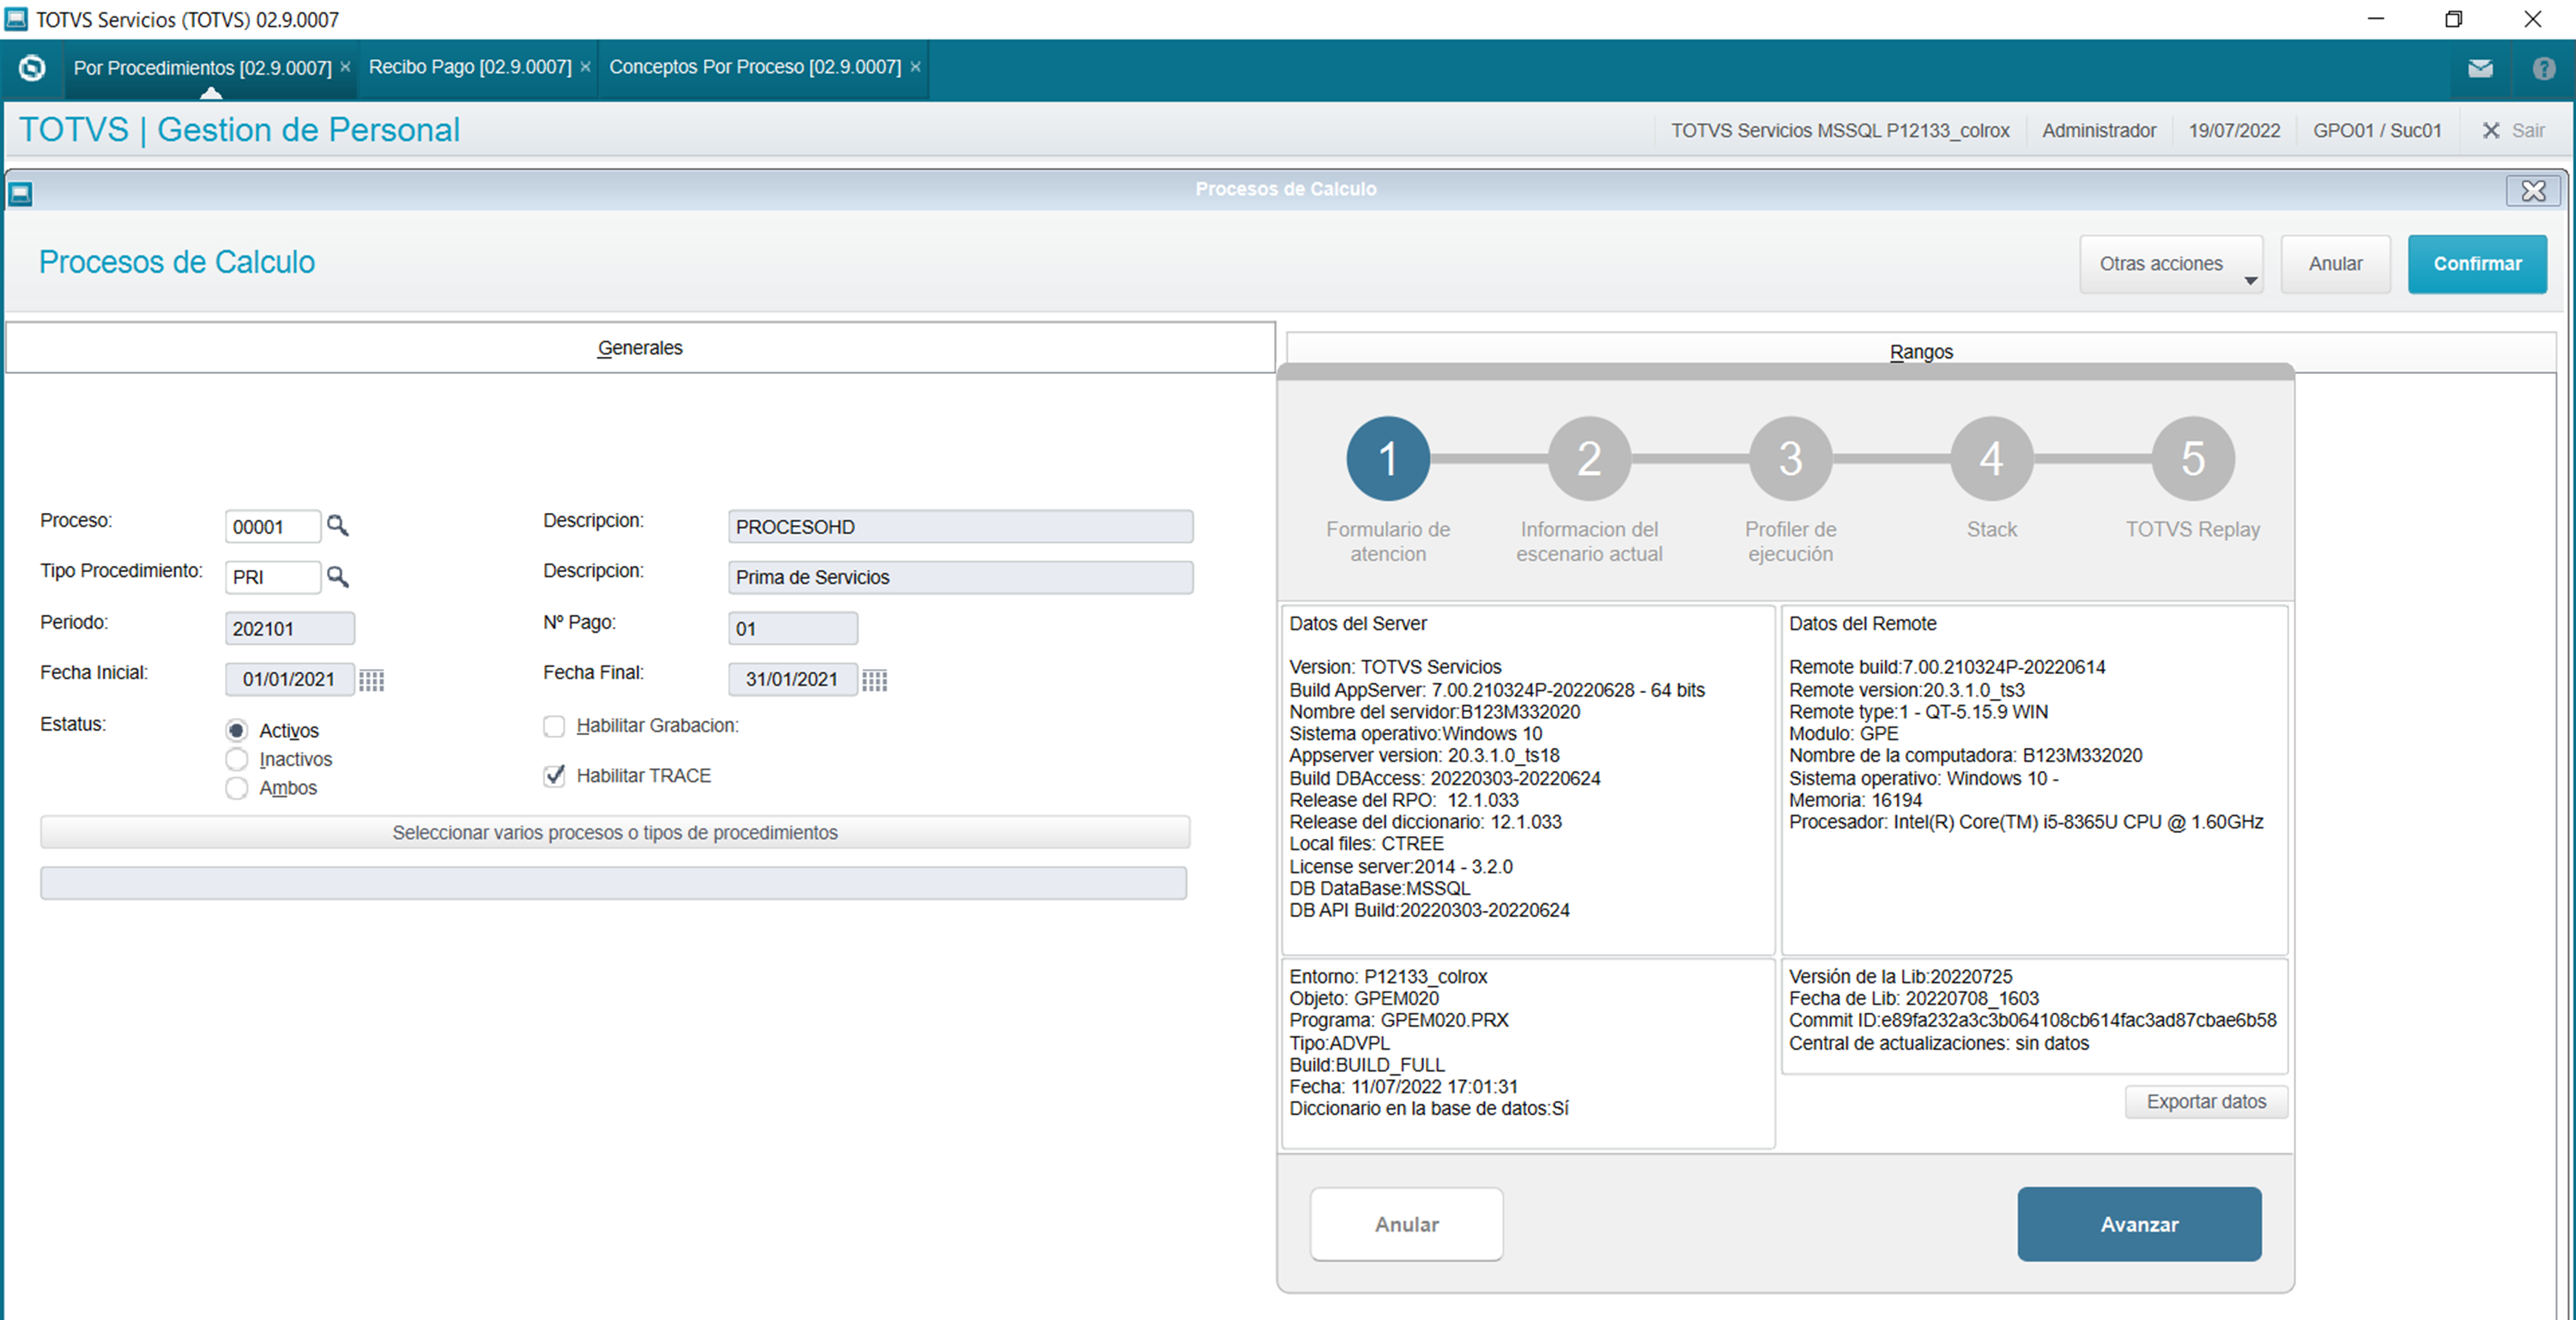
Task: Click the TOTVS home logo icon
Action: pyautogui.click(x=32, y=68)
